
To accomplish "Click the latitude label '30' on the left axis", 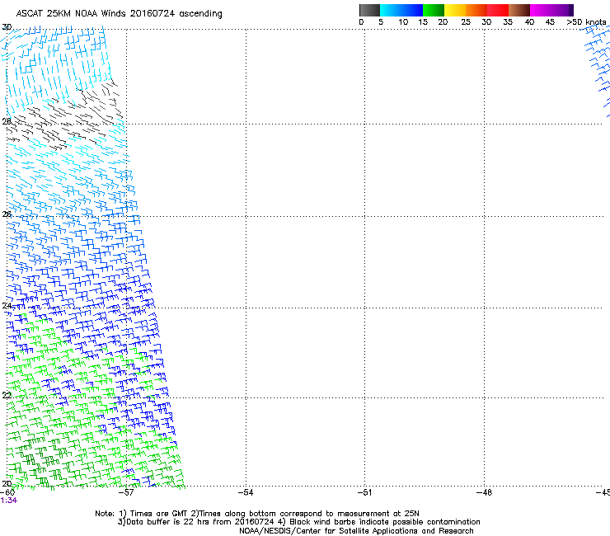I will (7, 27).
